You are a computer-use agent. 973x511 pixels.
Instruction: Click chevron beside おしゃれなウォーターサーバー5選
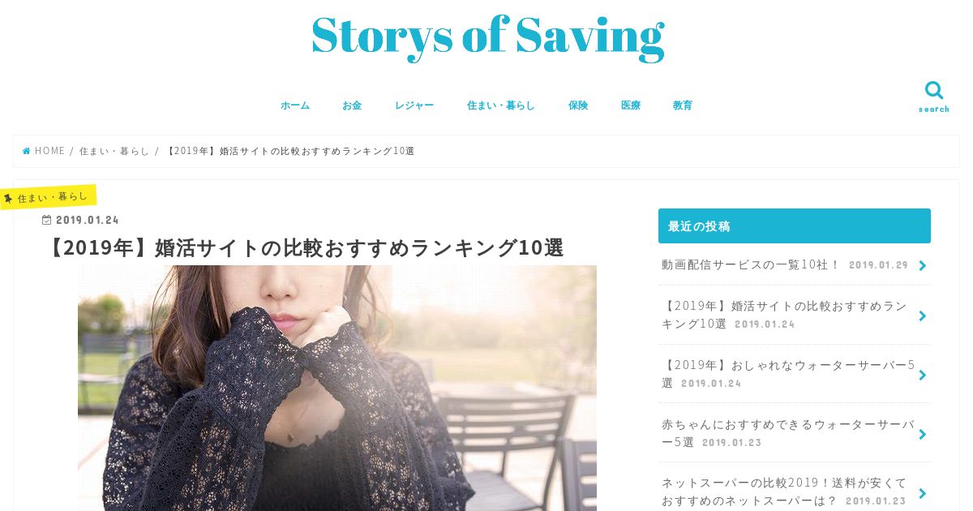tap(923, 375)
